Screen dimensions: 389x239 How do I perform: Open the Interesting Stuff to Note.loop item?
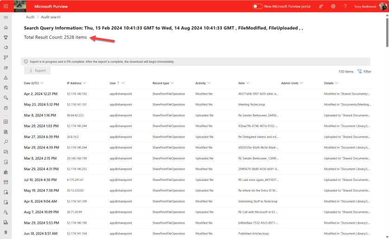(258, 202)
